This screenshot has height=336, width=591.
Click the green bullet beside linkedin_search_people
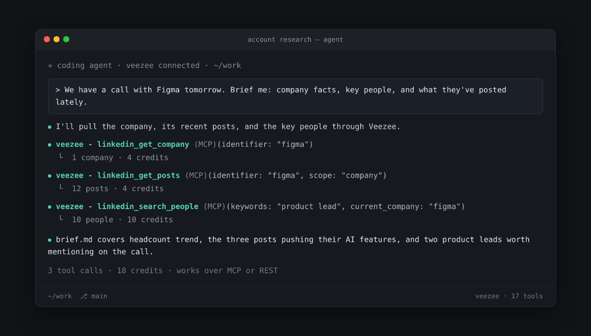point(50,207)
